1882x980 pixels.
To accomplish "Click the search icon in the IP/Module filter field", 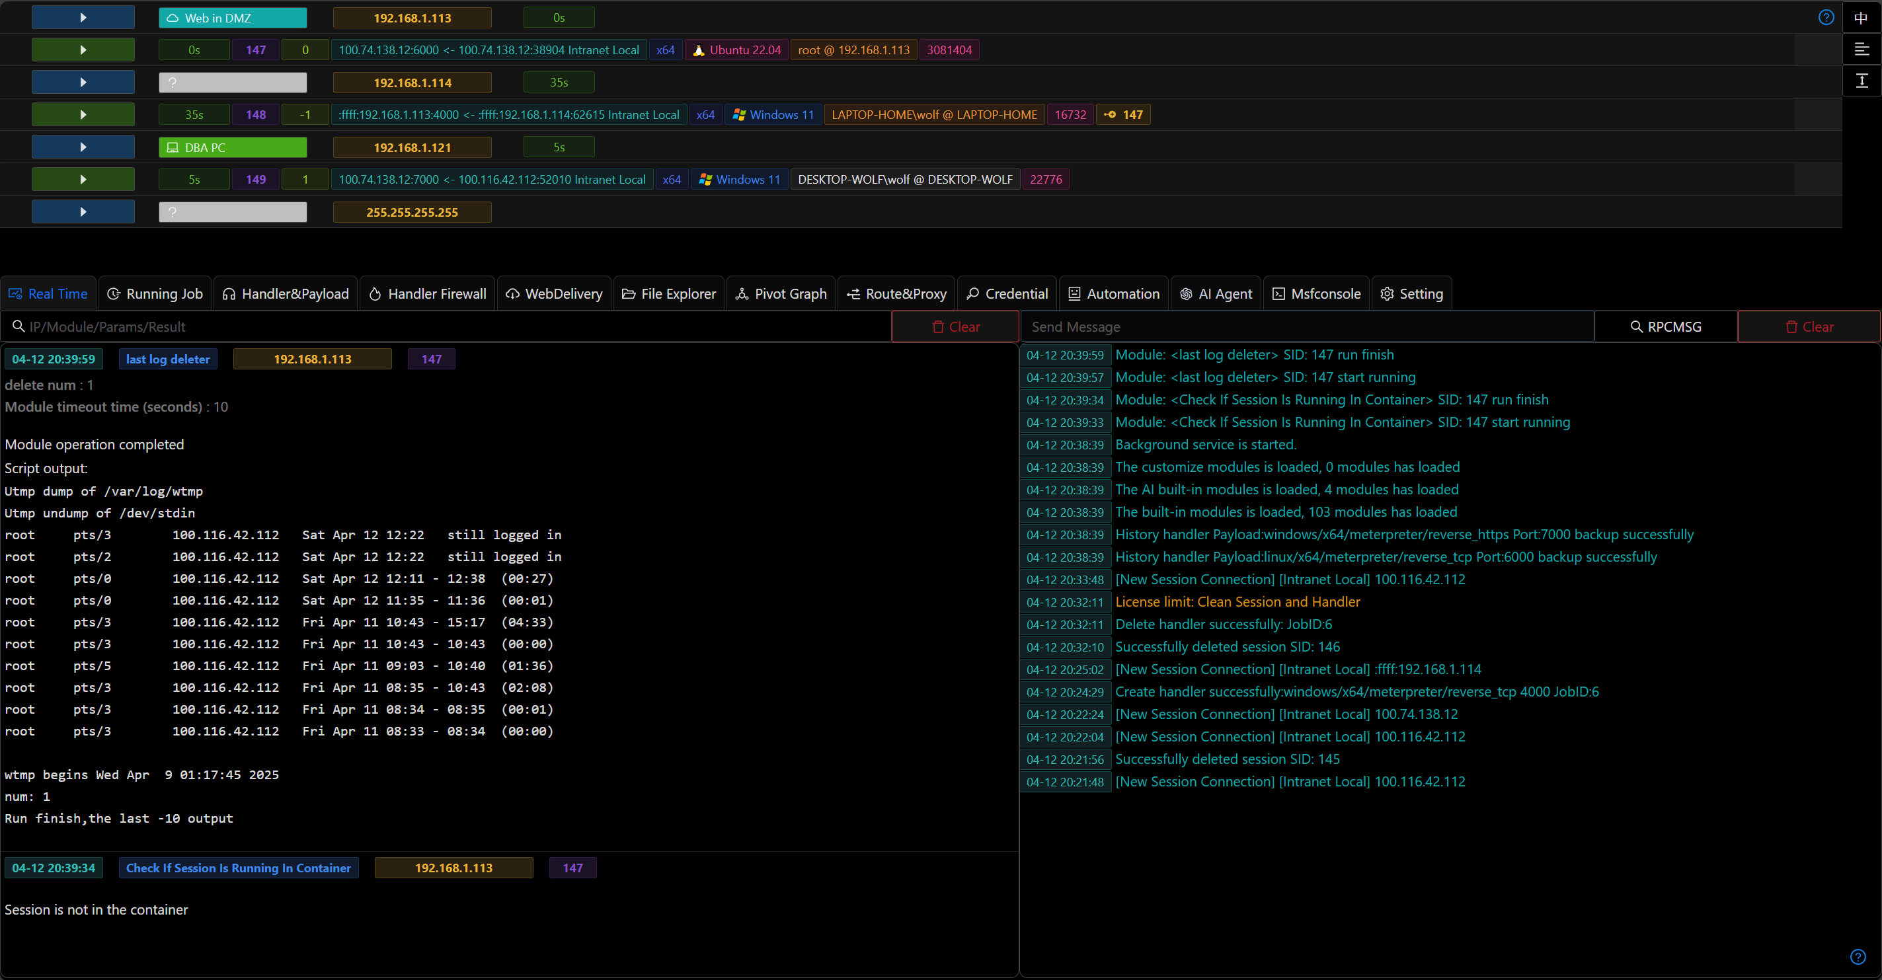I will click(x=19, y=326).
